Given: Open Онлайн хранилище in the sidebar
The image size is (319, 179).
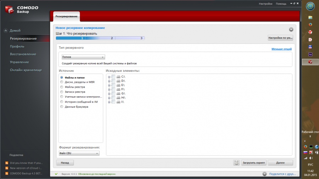Looking at the screenshot, I should (x=26, y=70).
